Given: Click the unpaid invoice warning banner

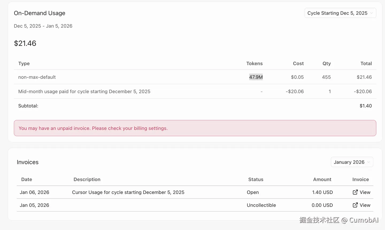Looking at the screenshot, I should 195,128.
